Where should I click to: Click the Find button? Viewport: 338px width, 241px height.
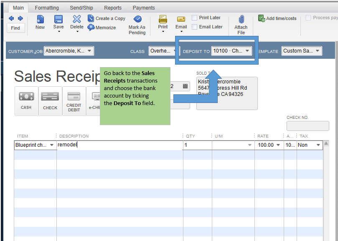[x=15, y=28]
